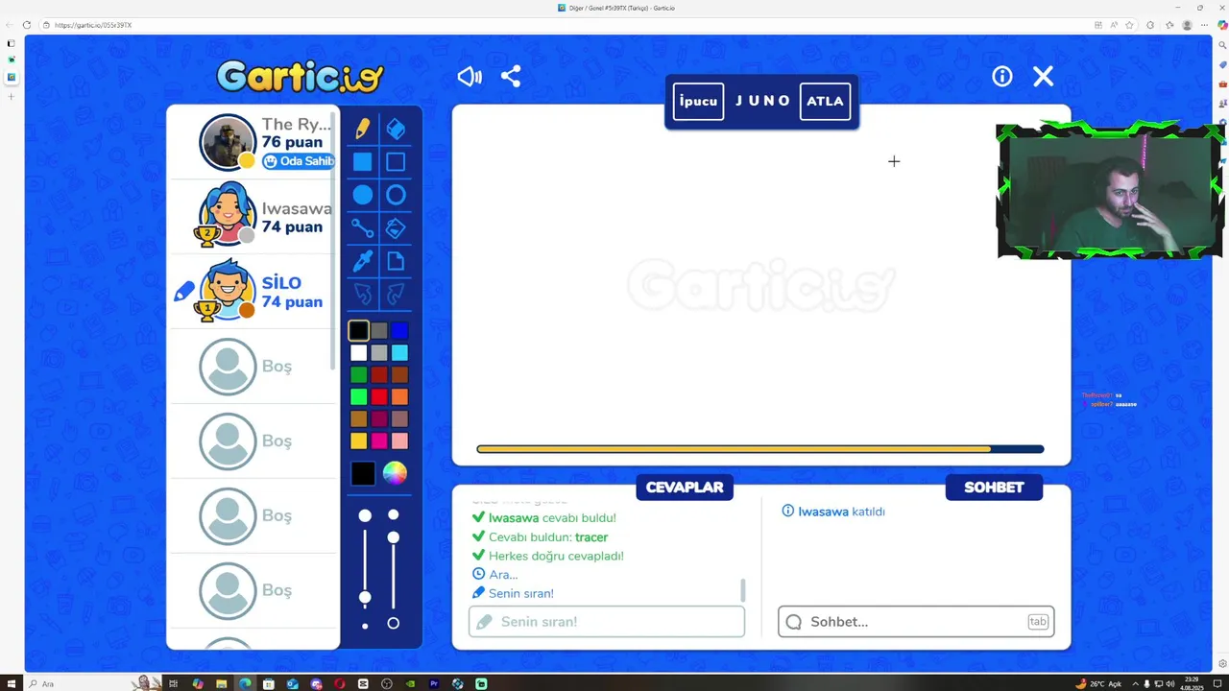Open Premiere Pro from the taskbar
Image resolution: width=1229 pixels, height=691 pixels.
pos(434,683)
